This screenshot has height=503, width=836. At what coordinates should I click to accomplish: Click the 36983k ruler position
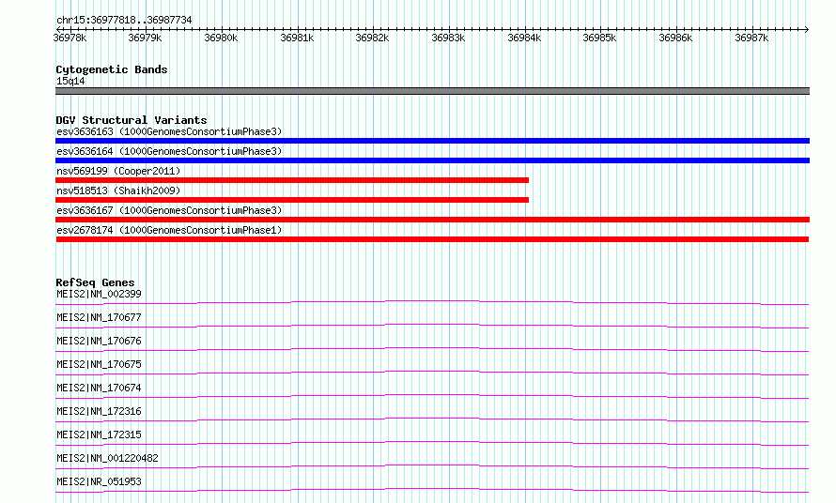(448, 38)
